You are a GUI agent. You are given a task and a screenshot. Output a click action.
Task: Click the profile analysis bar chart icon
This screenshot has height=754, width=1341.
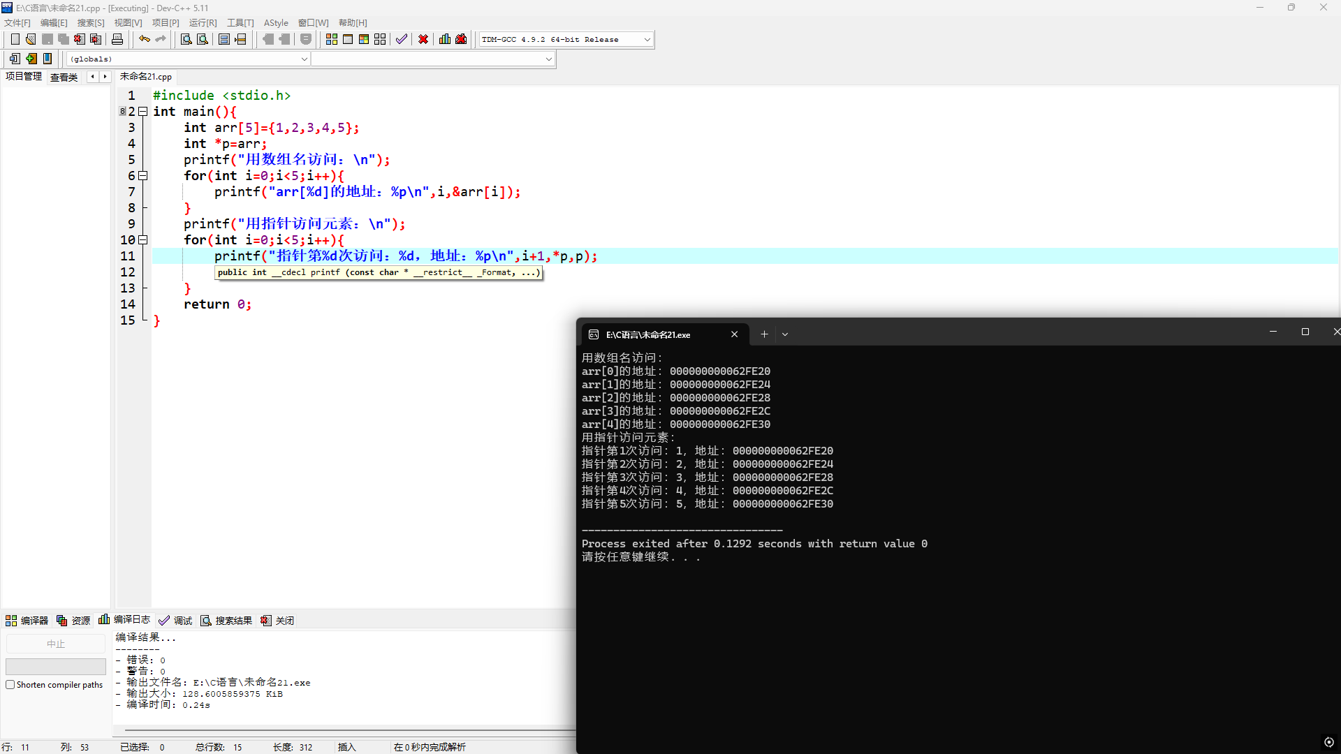[445, 39]
